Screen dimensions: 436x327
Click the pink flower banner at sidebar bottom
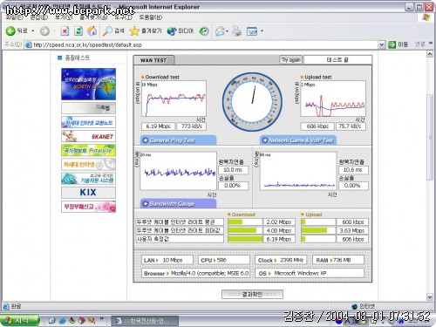(88, 207)
